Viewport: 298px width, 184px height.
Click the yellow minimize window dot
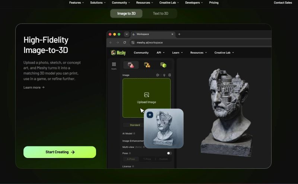click(x=114, y=34)
